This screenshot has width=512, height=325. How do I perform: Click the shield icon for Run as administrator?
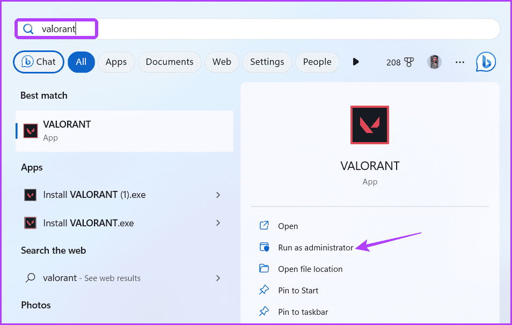(264, 247)
